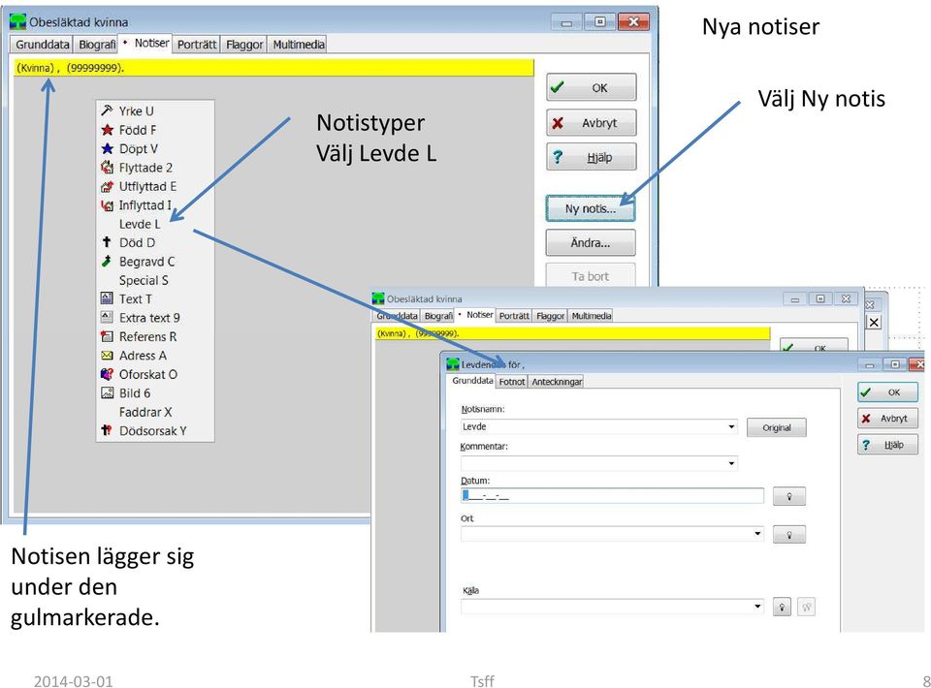Select the Flyttade 2 house icon

coord(107,168)
